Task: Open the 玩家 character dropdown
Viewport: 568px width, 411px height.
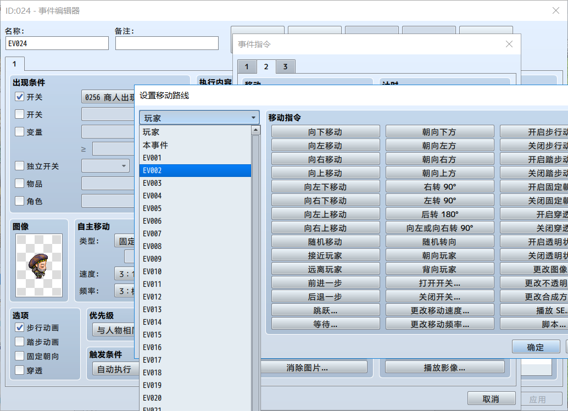Action: tap(199, 118)
